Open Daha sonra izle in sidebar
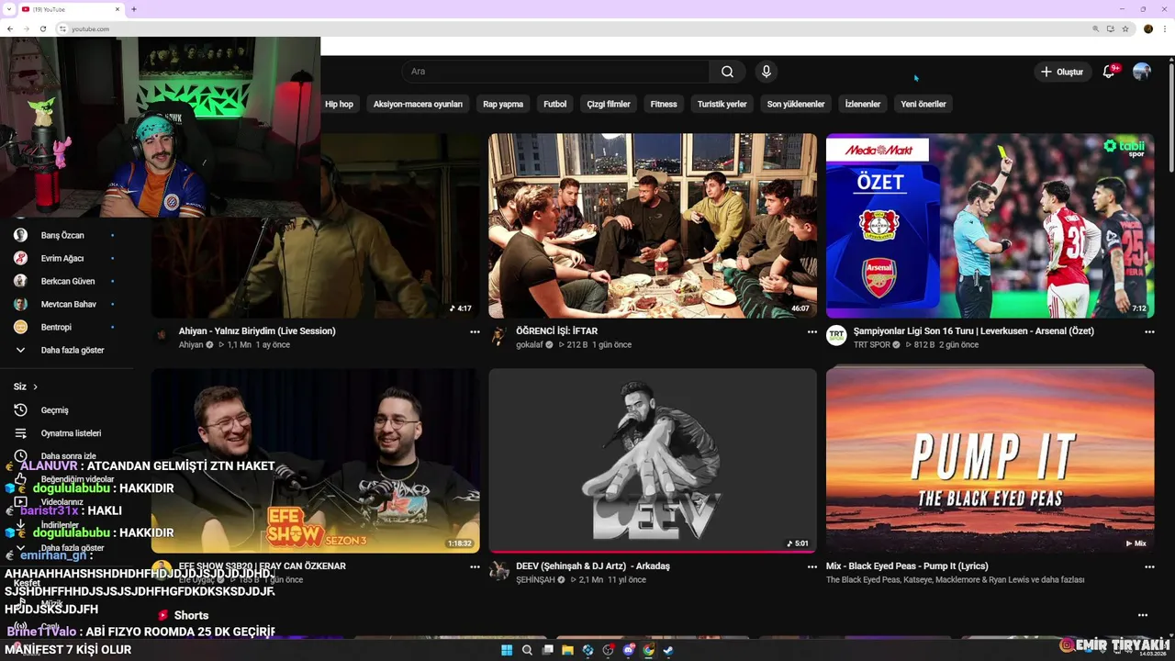1175x661 pixels. [66, 456]
